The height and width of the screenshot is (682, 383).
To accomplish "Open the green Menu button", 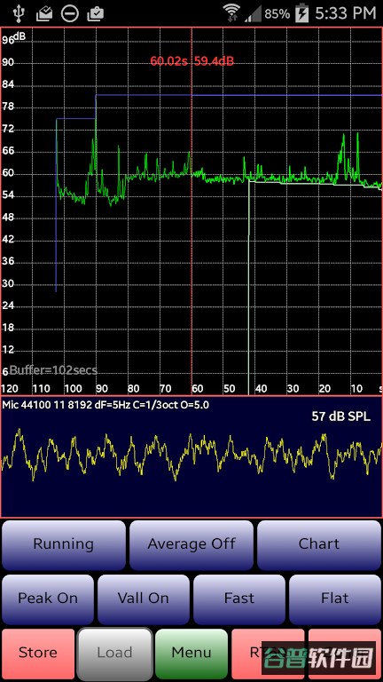I will tap(191, 654).
